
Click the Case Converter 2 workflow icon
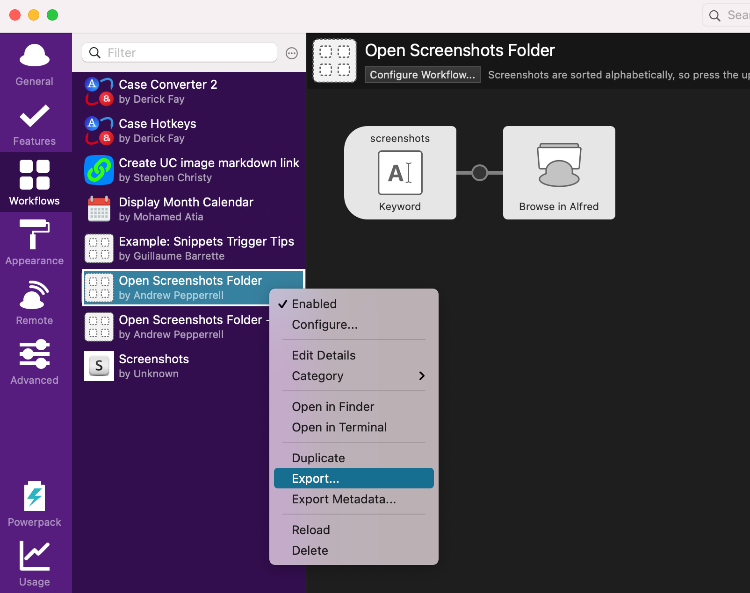(99, 92)
